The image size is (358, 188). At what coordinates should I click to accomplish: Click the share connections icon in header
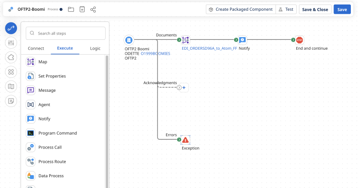pos(93,9)
